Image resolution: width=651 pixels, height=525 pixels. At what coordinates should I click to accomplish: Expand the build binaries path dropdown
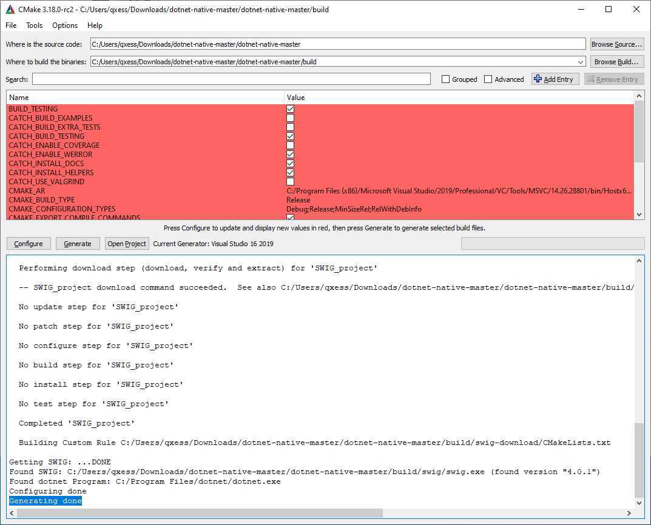point(581,62)
